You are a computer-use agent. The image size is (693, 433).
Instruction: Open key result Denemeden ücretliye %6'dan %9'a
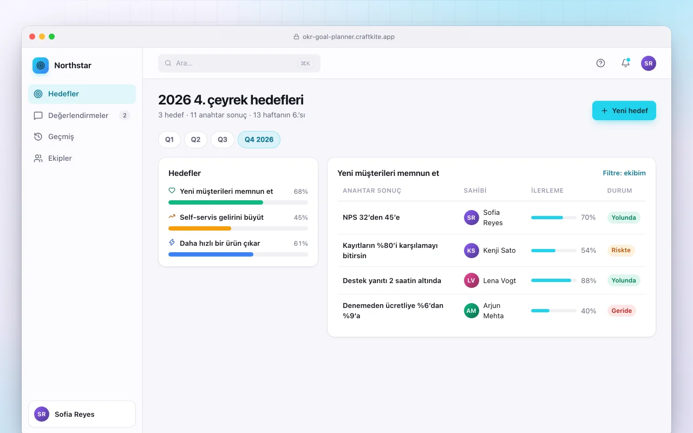(393, 311)
